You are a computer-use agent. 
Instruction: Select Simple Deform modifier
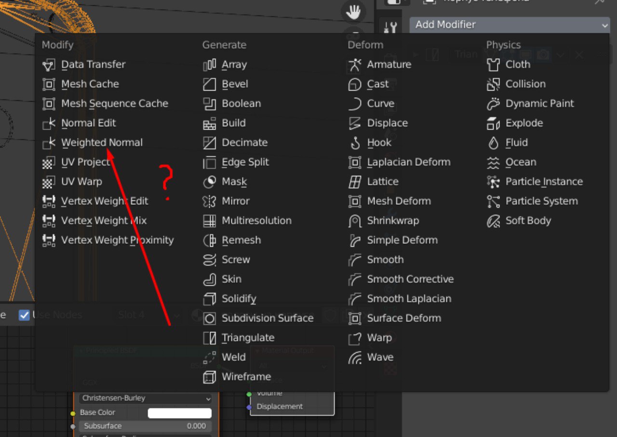(402, 240)
